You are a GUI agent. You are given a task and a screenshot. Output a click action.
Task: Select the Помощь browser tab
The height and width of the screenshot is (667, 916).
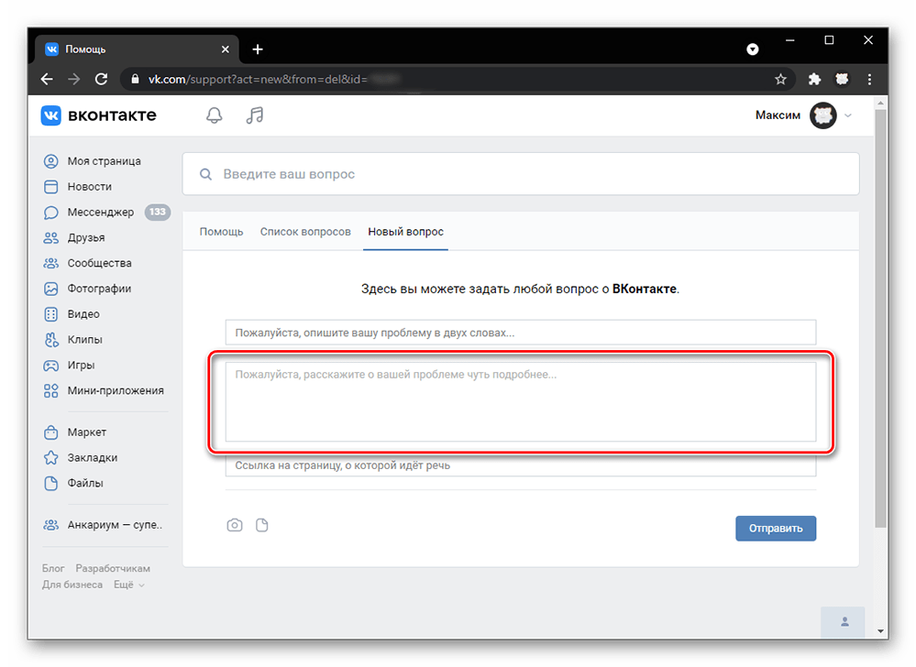pos(137,49)
